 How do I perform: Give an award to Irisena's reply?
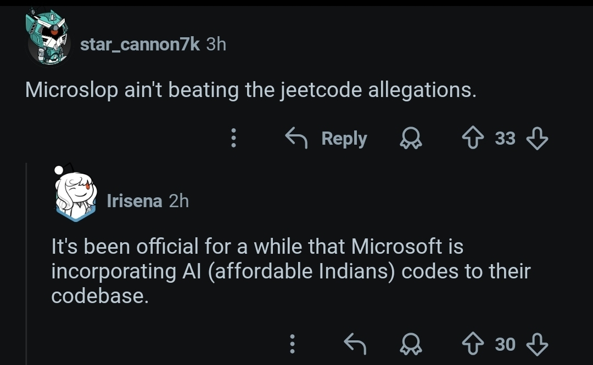pos(410,344)
